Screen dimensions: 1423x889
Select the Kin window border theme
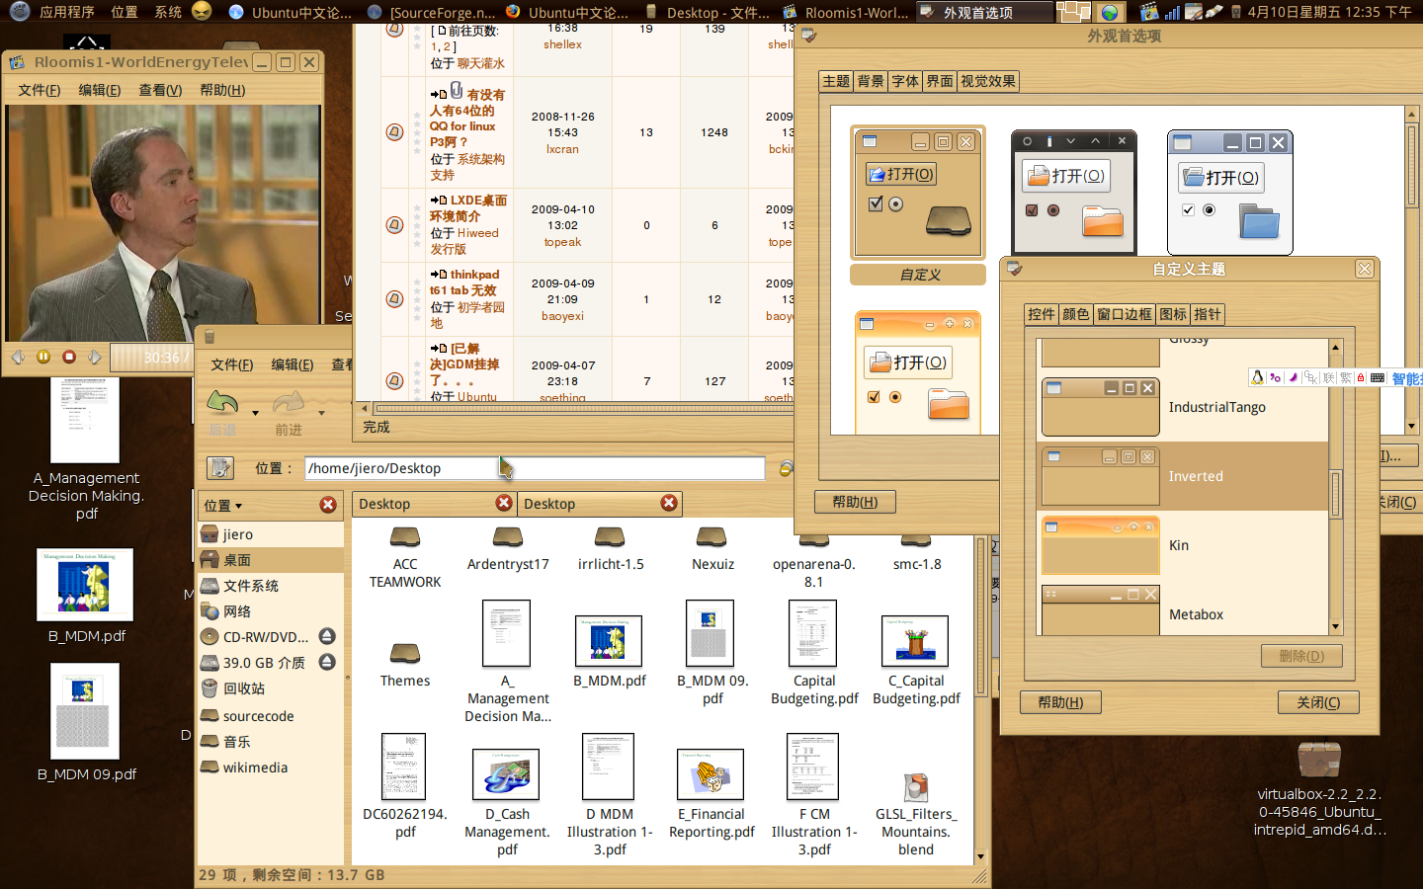(x=1183, y=545)
